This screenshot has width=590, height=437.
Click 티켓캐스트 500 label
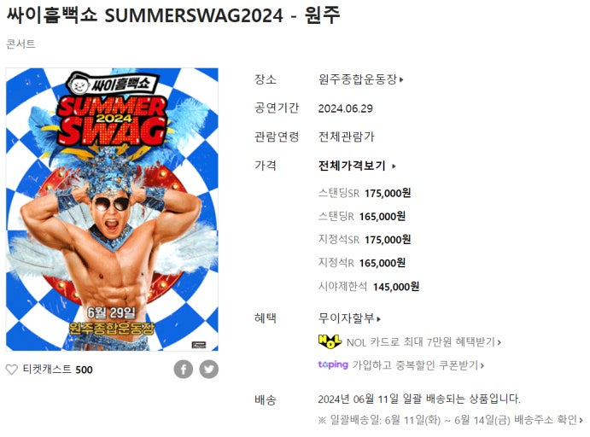(57, 370)
